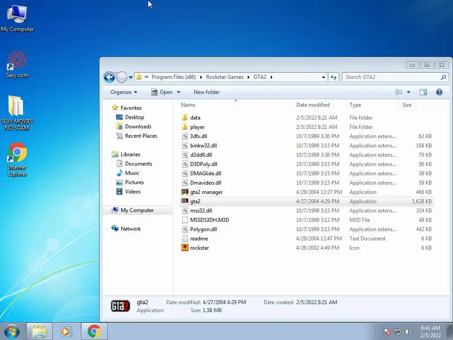Image resolution: width=453 pixels, height=340 pixels.
Task: Select the DMAGlide.dll file icon
Action: tap(185, 173)
